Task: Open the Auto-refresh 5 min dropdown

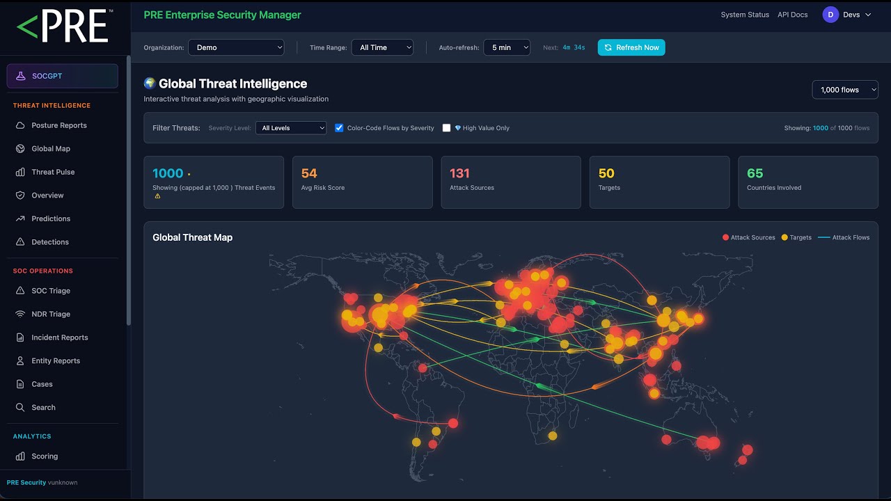Action: tap(507, 47)
